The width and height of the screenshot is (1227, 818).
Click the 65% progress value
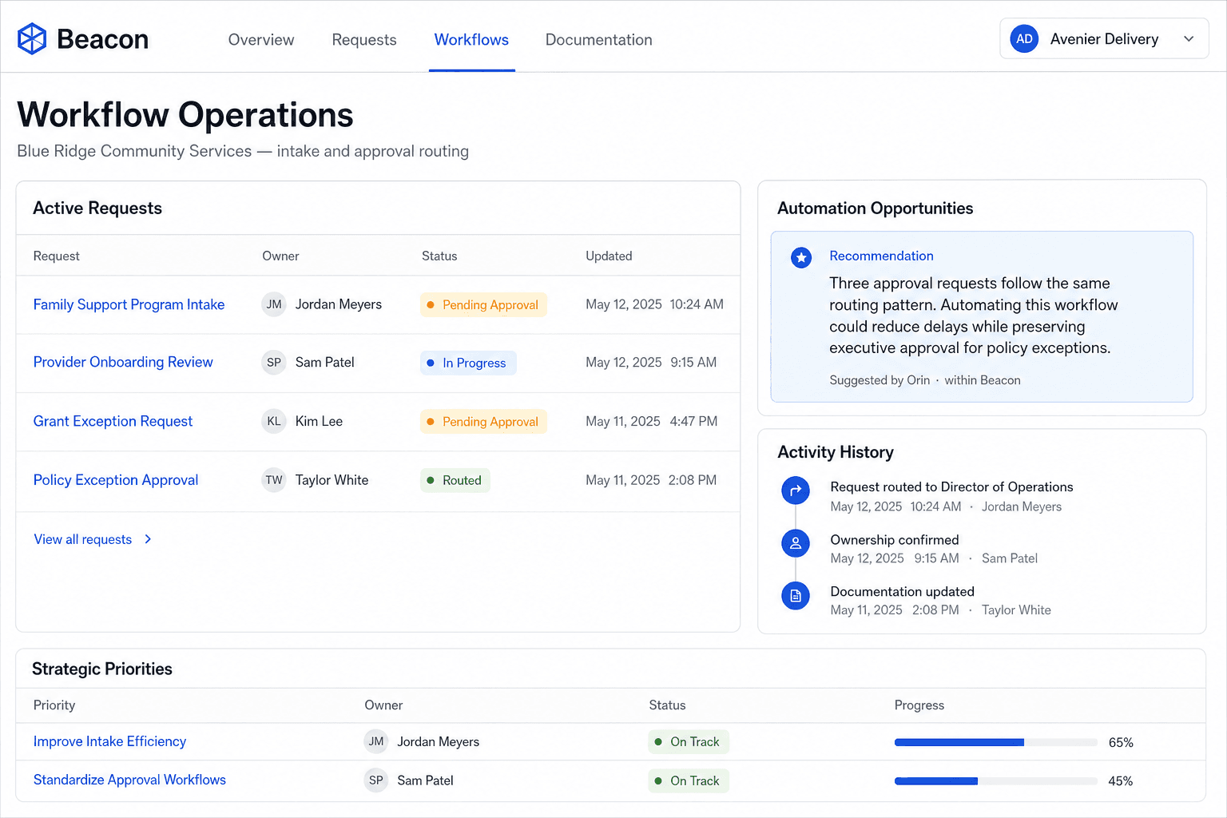tap(1121, 742)
